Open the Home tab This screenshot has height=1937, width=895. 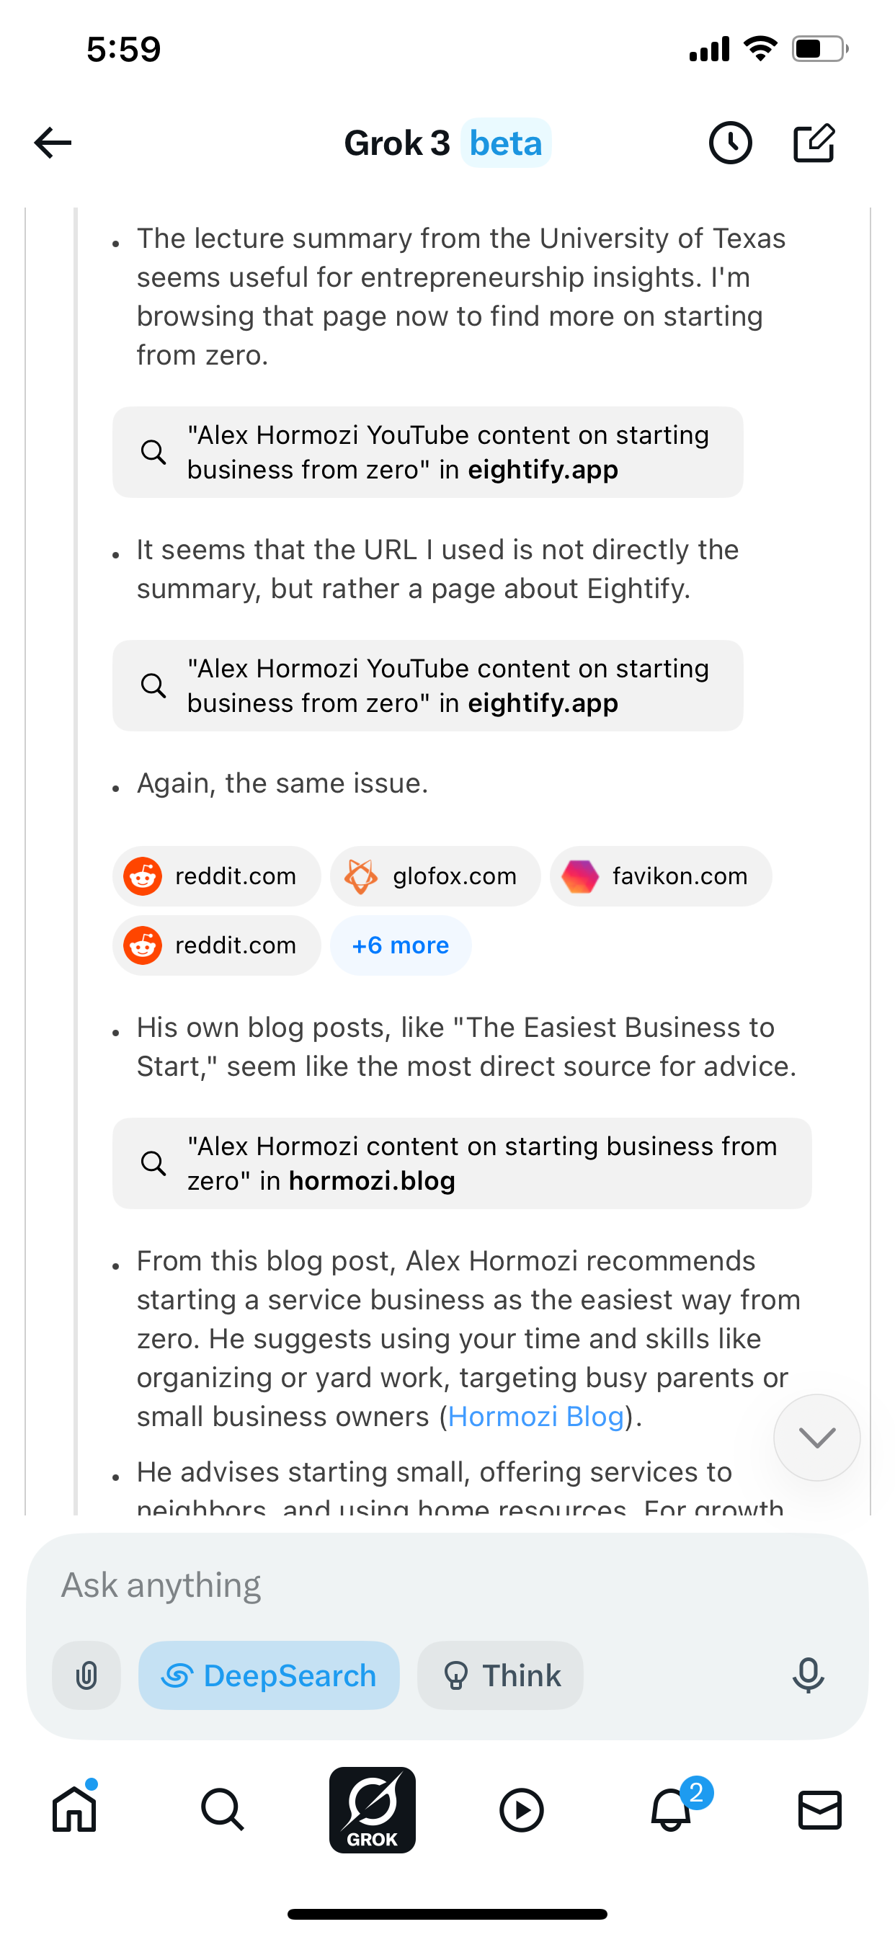click(x=74, y=1809)
